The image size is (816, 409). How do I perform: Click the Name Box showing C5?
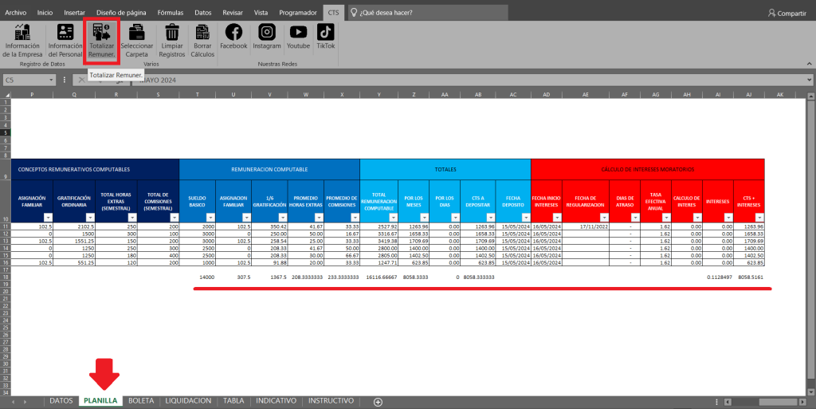click(26, 81)
